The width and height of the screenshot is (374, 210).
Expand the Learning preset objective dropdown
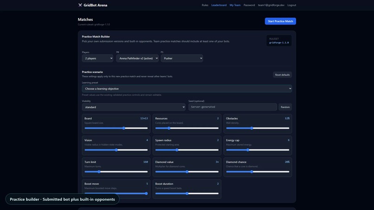[x=187, y=89]
